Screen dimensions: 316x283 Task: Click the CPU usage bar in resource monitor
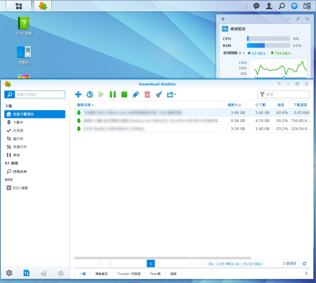(x=268, y=39)
